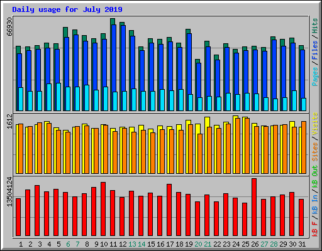Click day 31 on the date axis

coord(302,244)
